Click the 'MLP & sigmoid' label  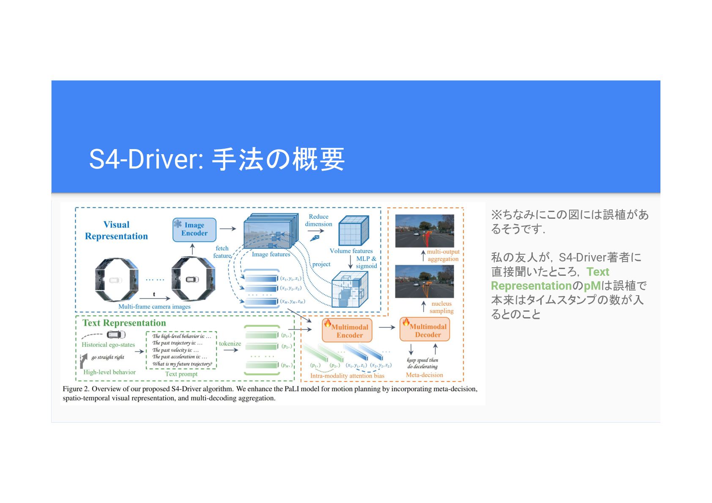[x=366, y=262]
